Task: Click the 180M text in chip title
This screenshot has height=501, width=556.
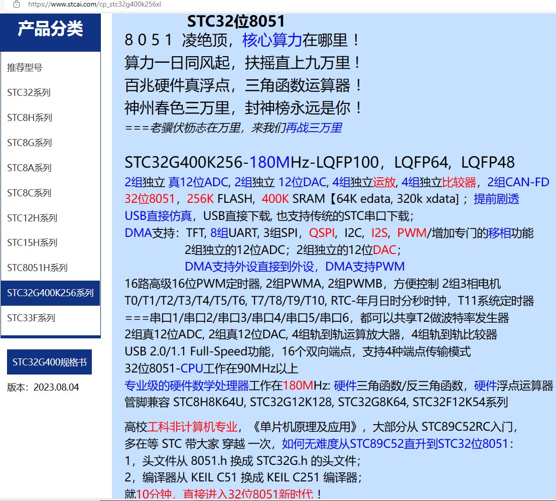Action: 270,163
